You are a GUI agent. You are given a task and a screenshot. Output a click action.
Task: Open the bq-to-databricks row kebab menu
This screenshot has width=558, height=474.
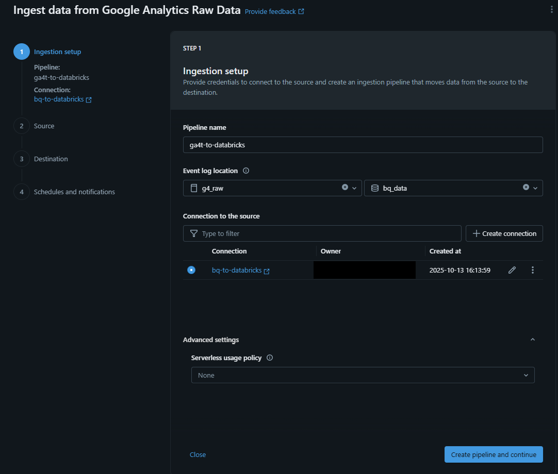click(532, 270)
